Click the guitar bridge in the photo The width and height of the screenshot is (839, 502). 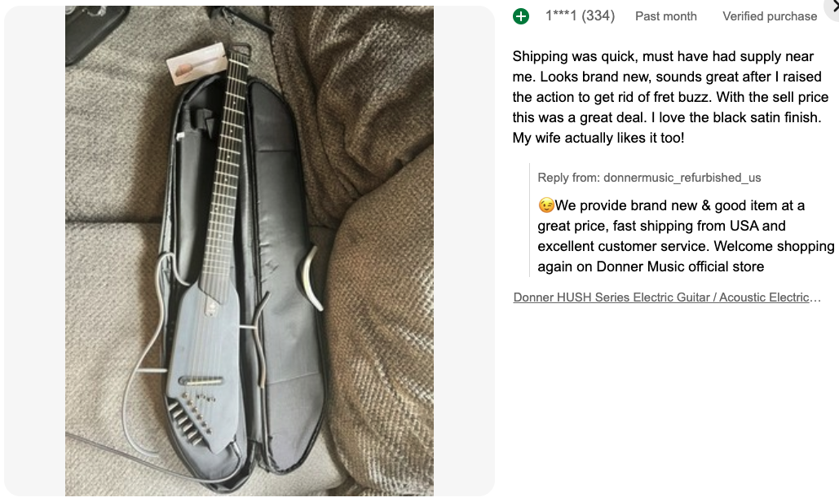(201, 381)
